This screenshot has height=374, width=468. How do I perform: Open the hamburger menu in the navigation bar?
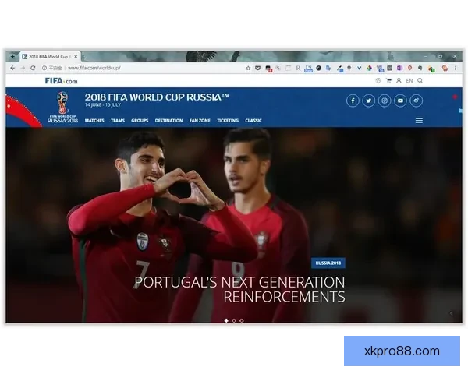(419, 121)
